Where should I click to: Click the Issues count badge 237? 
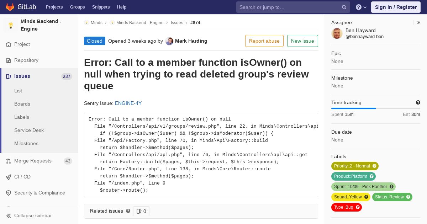pyautogui.click(x=67, y=76)
